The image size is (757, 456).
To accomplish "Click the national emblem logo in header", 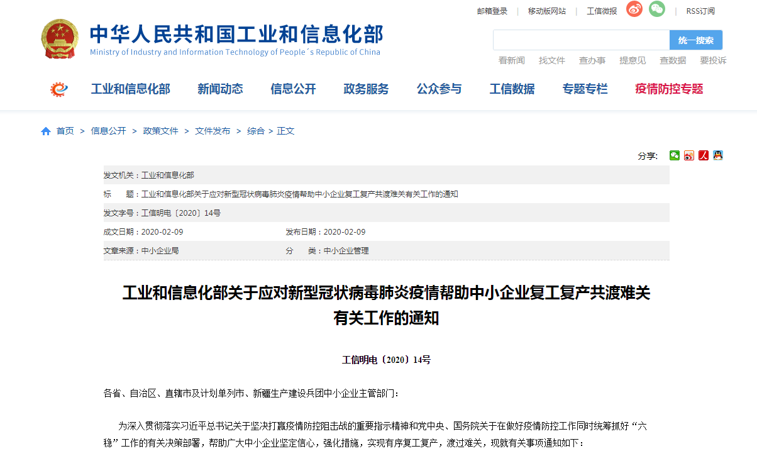I will pos(60,39).
